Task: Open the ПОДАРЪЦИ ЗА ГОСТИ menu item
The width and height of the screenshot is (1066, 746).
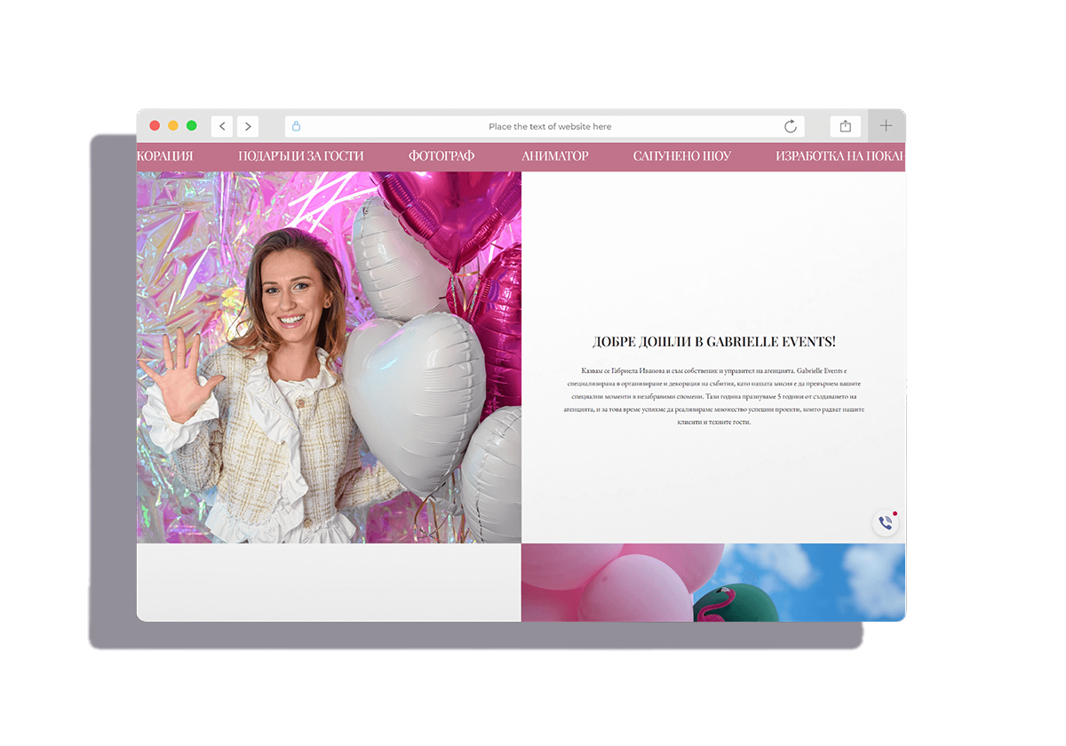Action: click(301, 156)
